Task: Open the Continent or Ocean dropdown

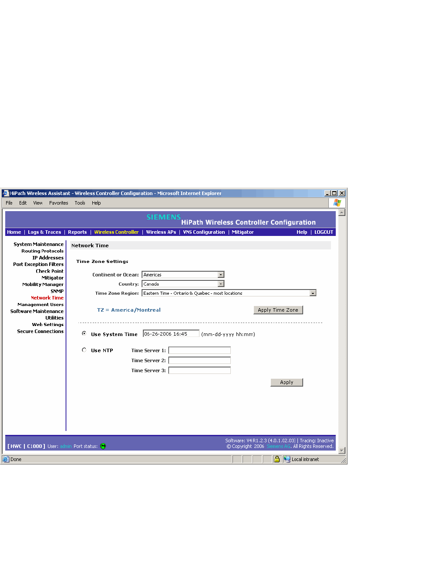Action: [x=183, y=275]
